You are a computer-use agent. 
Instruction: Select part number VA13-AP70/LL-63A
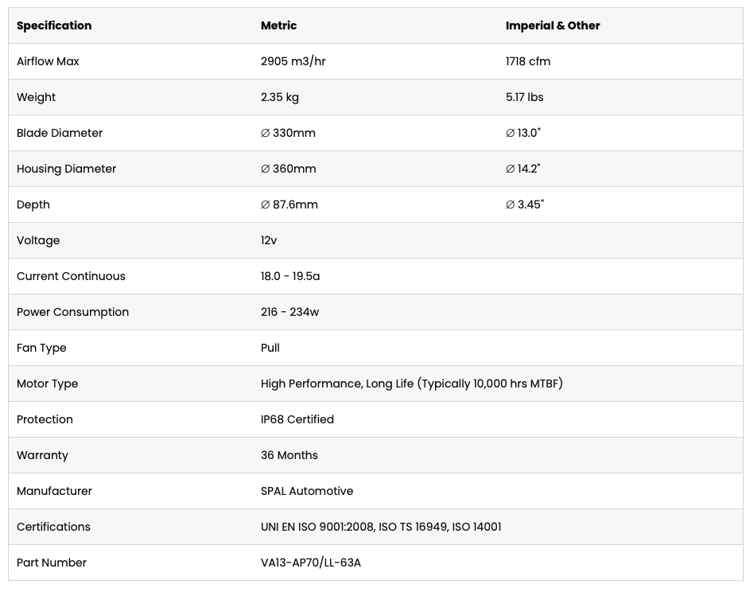point(311,563)
